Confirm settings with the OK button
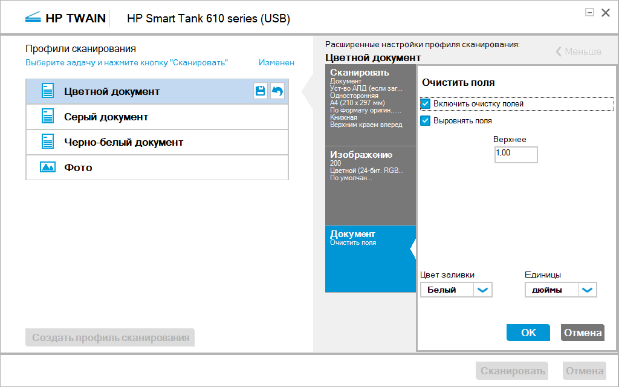The image size is (619, 387). 528,333
